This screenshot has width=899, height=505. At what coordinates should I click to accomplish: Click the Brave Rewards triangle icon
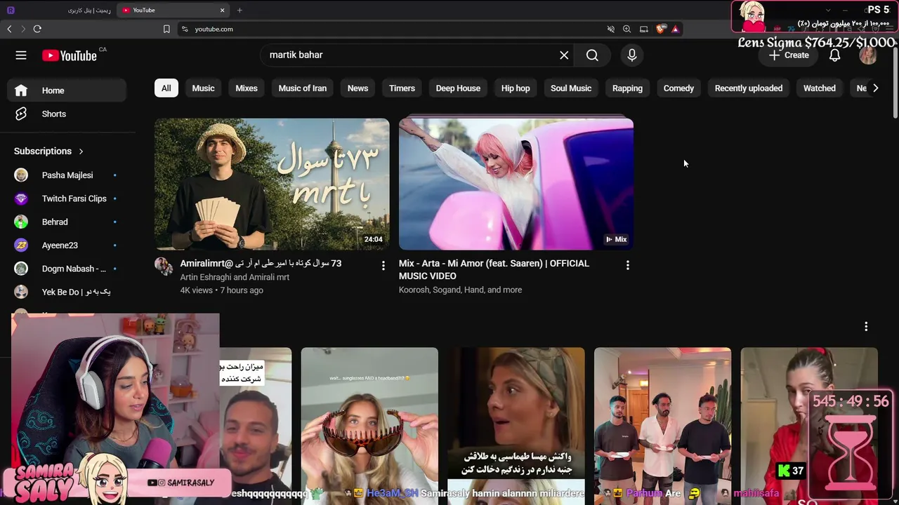coord(675,29)
